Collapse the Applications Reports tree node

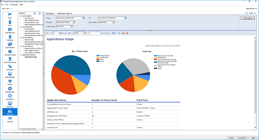pos(21,55)
